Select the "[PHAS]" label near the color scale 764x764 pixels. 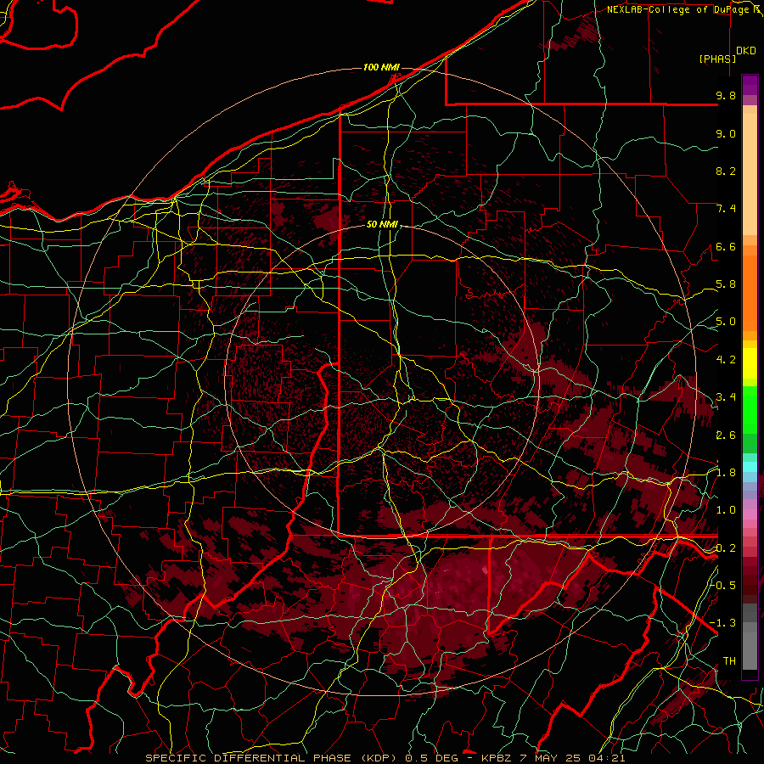(717, 59)
